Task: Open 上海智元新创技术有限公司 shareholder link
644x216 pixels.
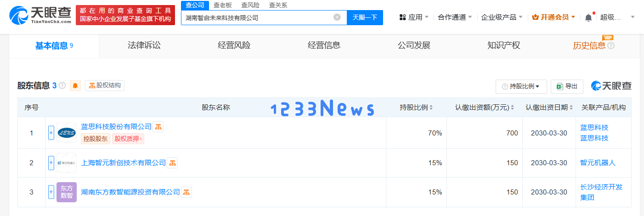Action: (124, 163)
